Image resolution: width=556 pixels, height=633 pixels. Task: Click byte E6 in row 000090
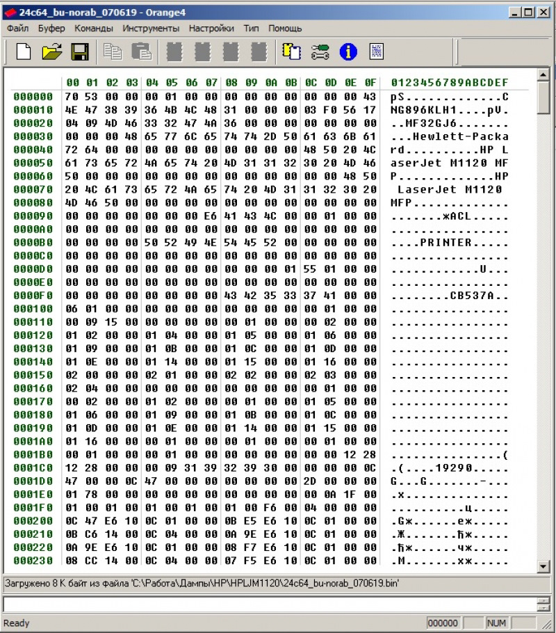pyautogui.click(x=211, y=216)
